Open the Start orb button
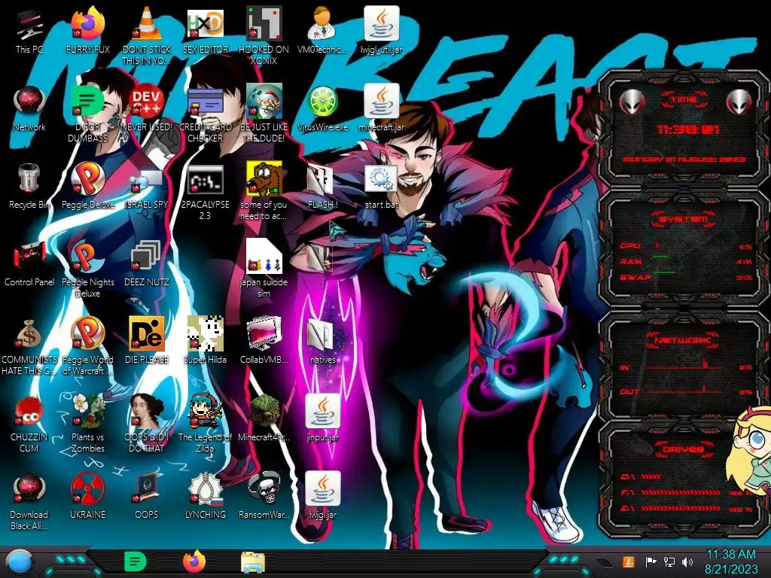 [20, 562]
